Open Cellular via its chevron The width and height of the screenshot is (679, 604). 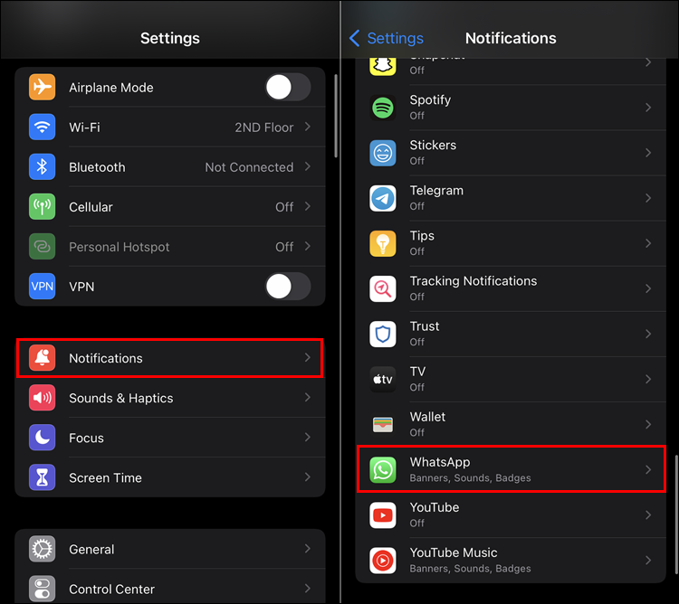pyautogui.click(x=308, y=206)
